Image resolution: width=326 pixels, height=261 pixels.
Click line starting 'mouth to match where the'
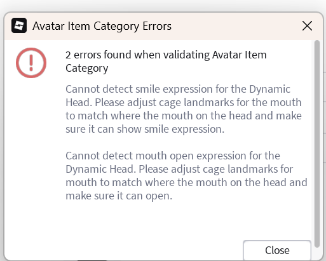pos(186,182)
